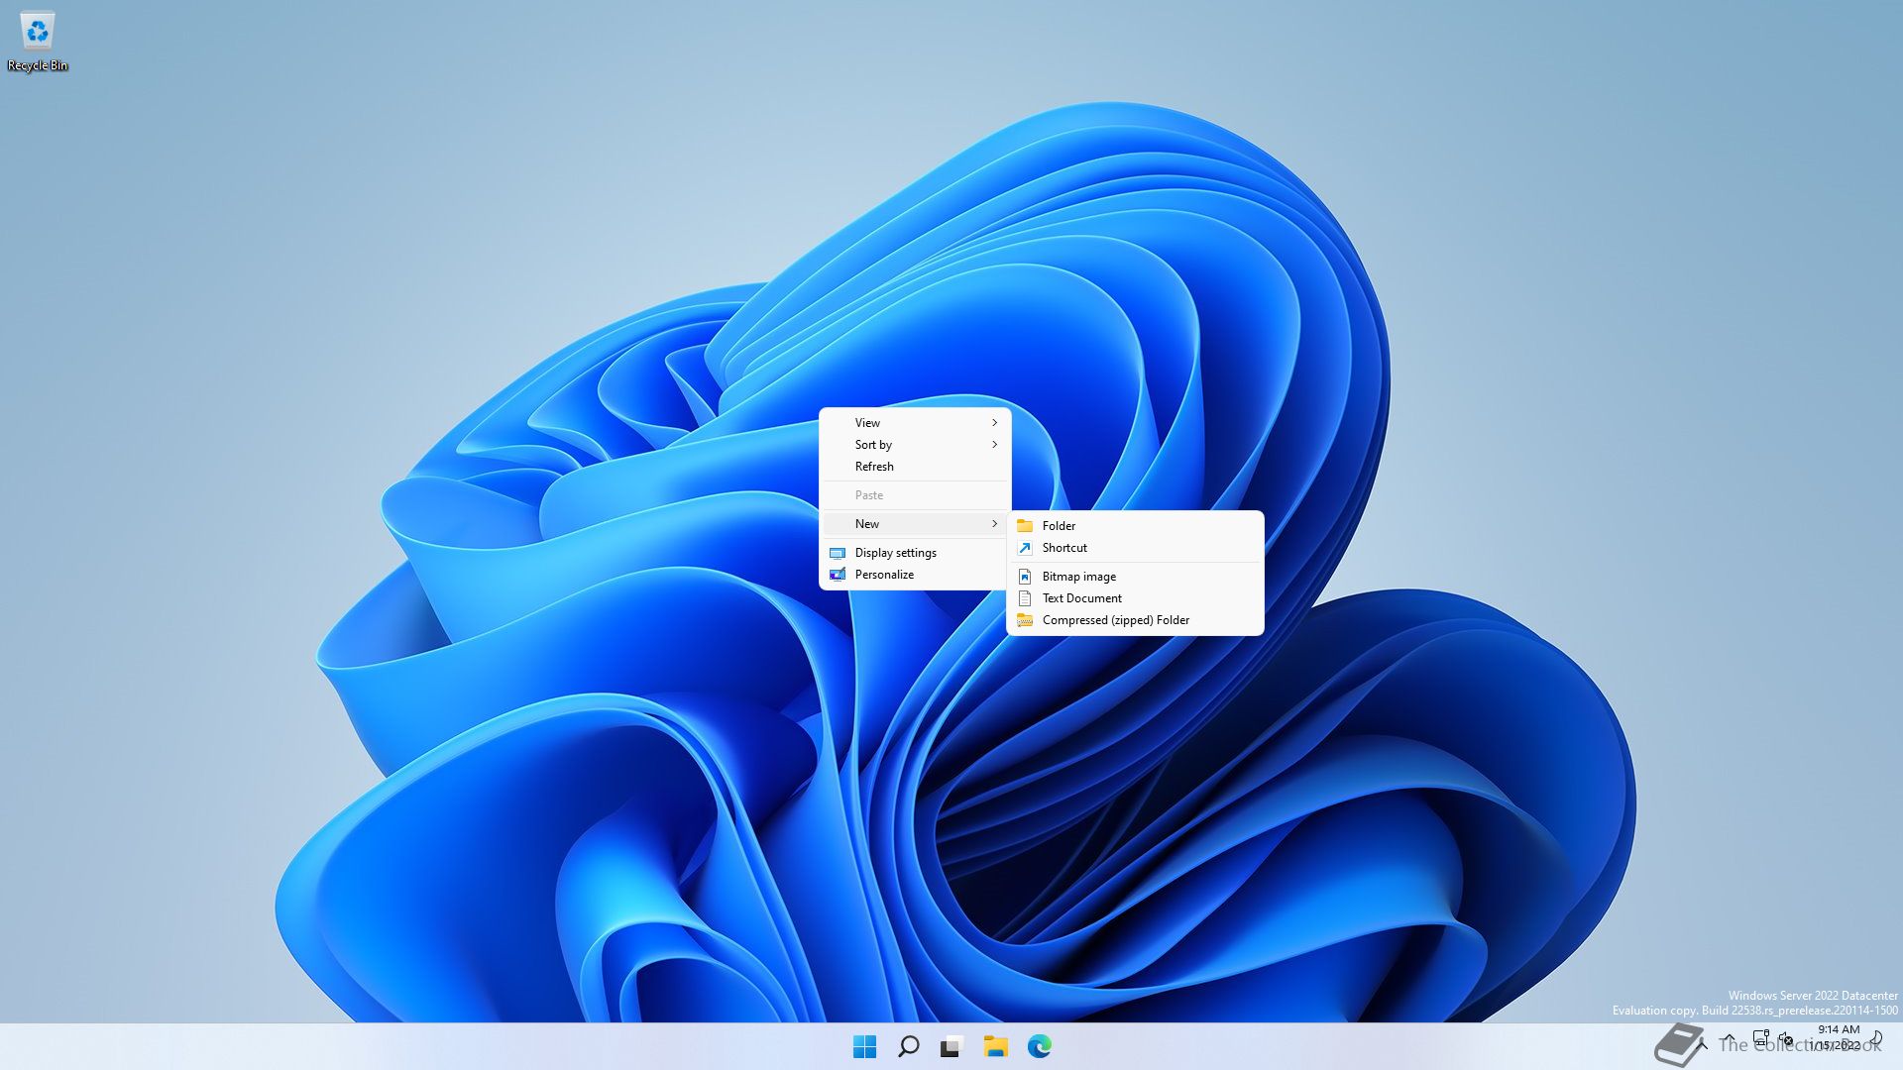
Task: Open Display settings from context menu
Action: 915,553
